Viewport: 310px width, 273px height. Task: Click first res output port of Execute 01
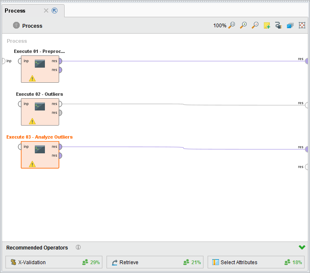coord(60,61)
